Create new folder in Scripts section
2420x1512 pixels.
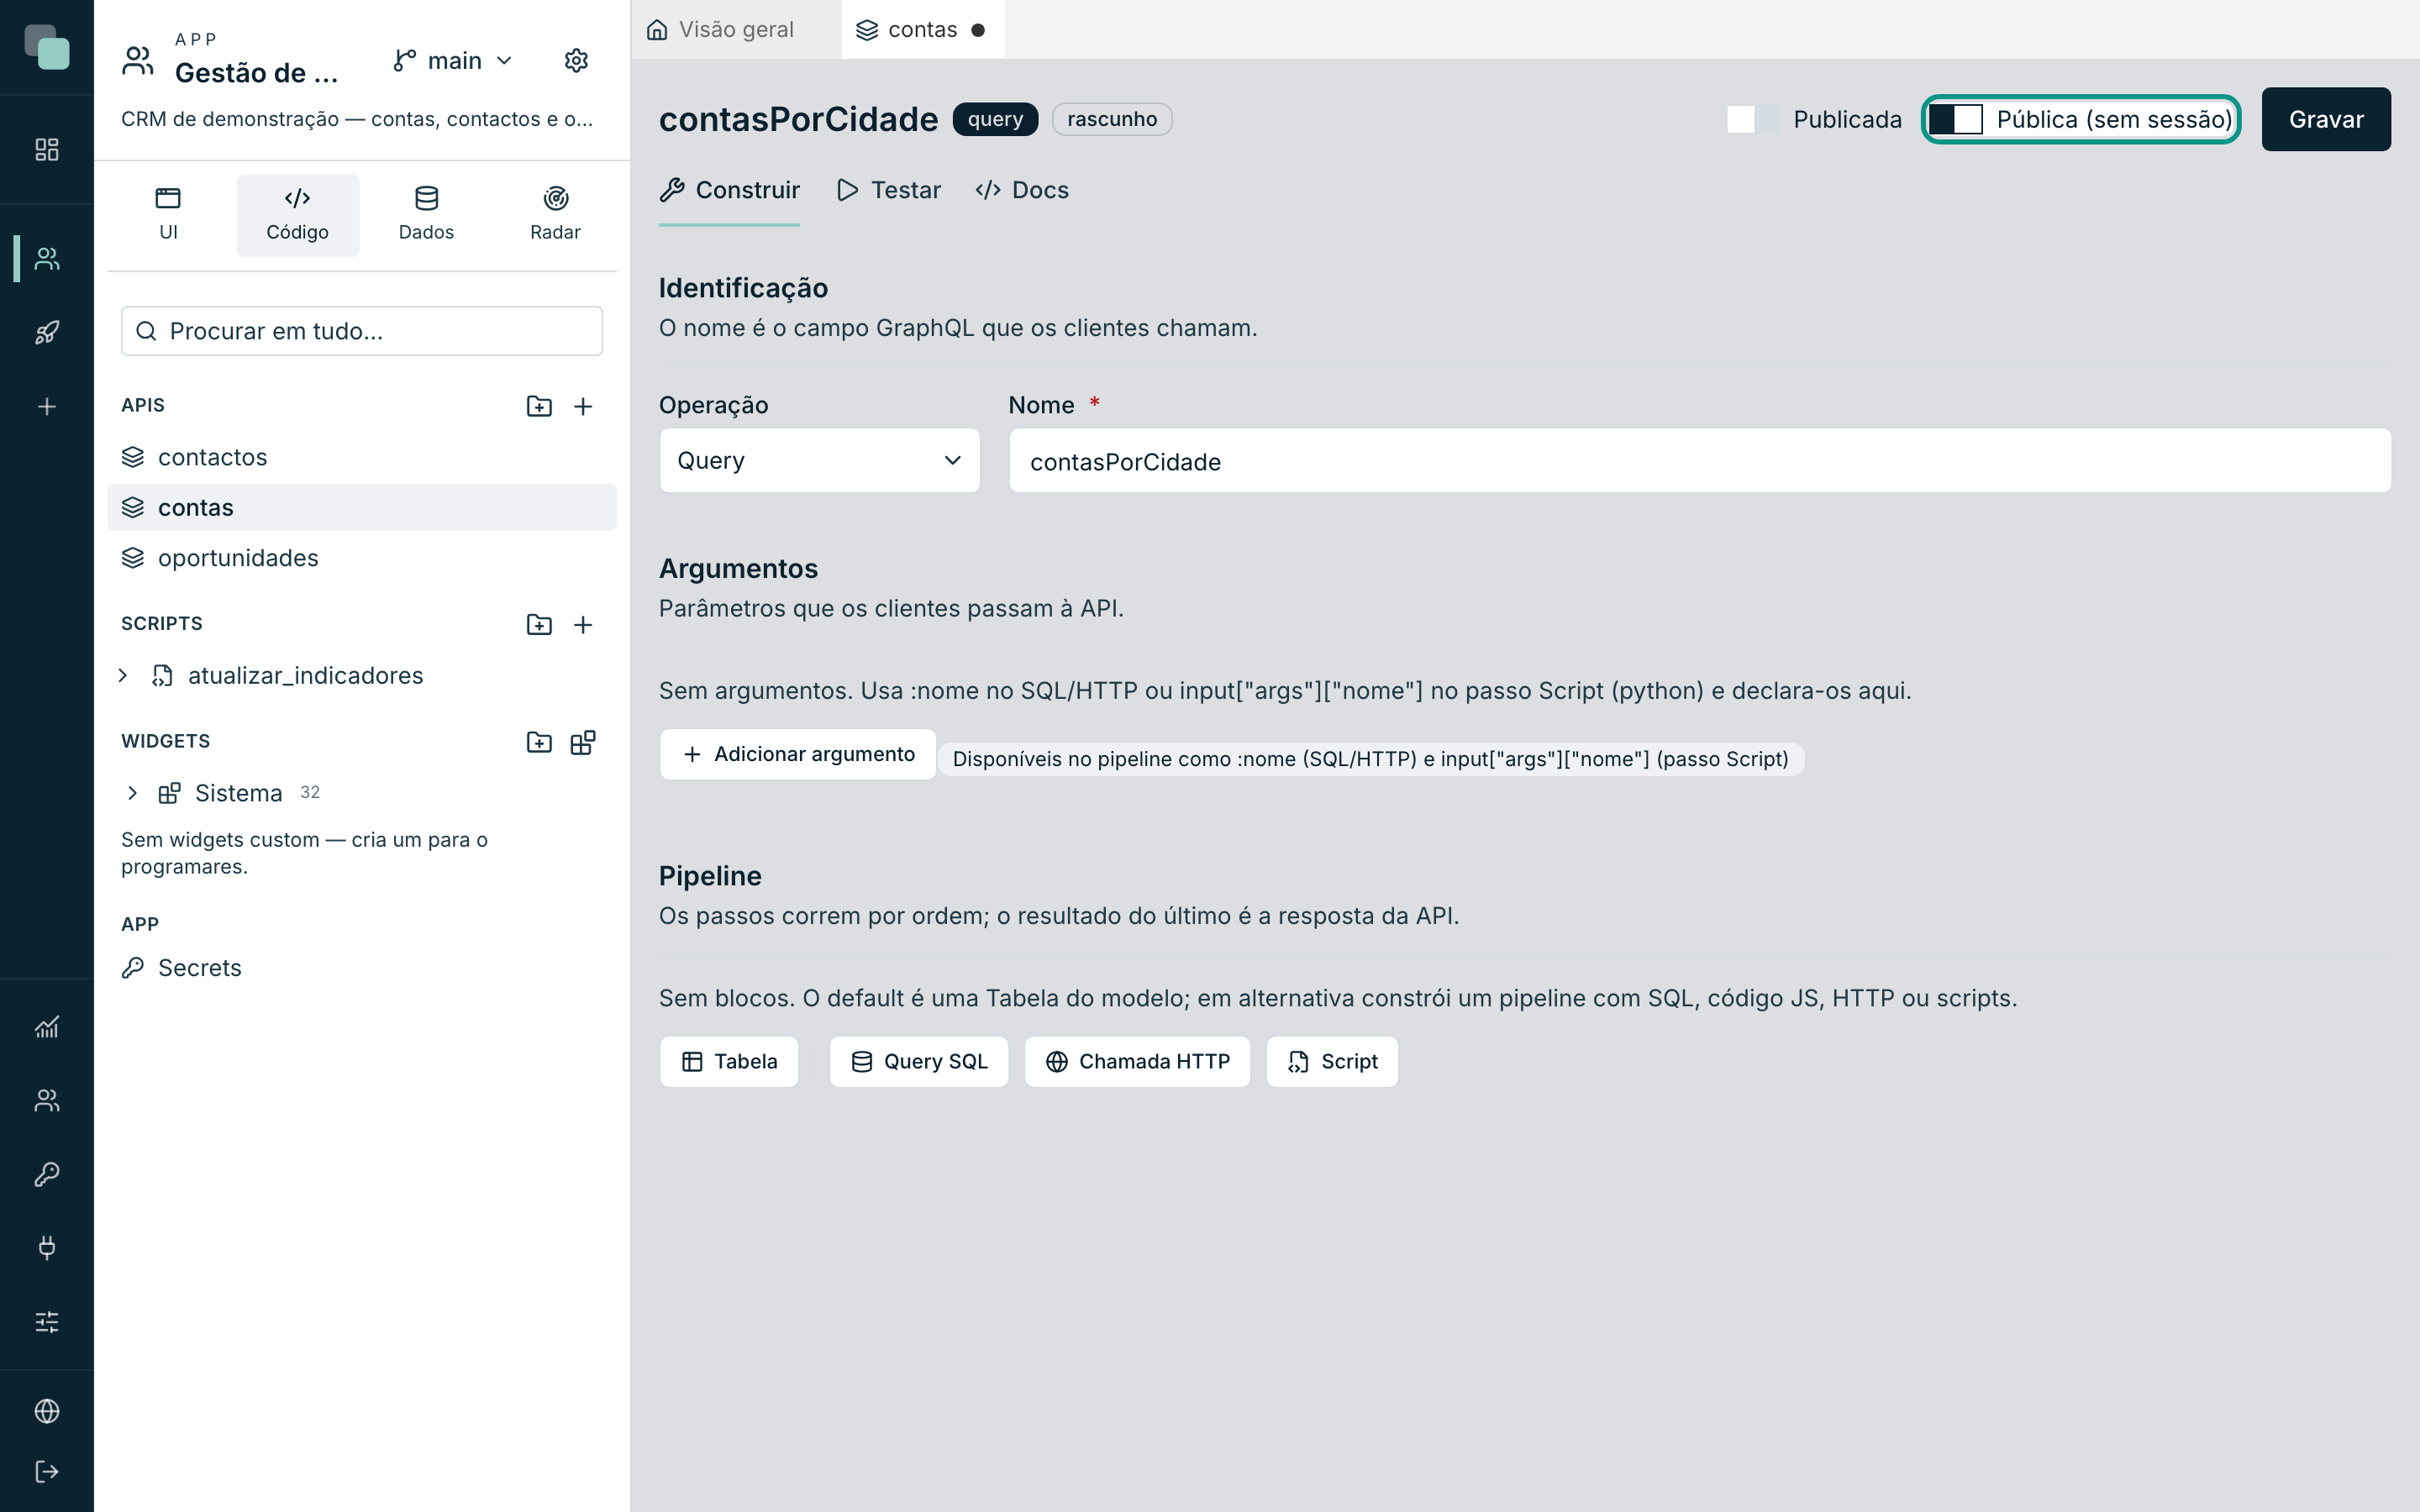click(x=539, y=625)
